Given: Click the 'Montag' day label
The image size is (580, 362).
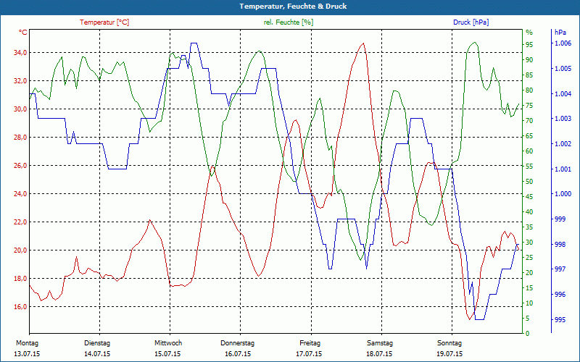Looking at the screenshot, I should click(x=27, y=343).
